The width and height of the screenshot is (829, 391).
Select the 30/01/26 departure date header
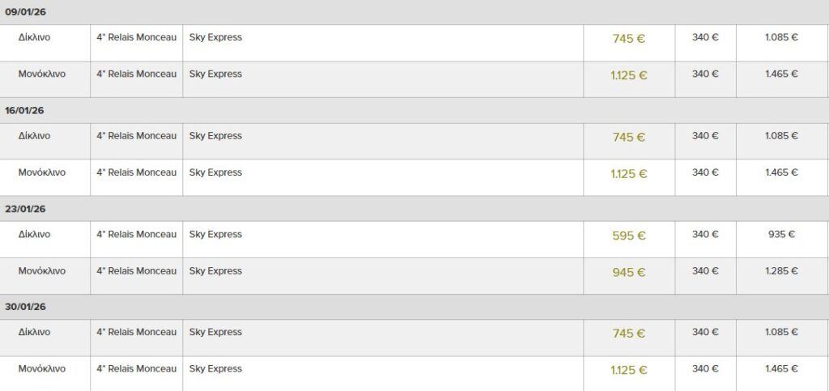(26, 307)
